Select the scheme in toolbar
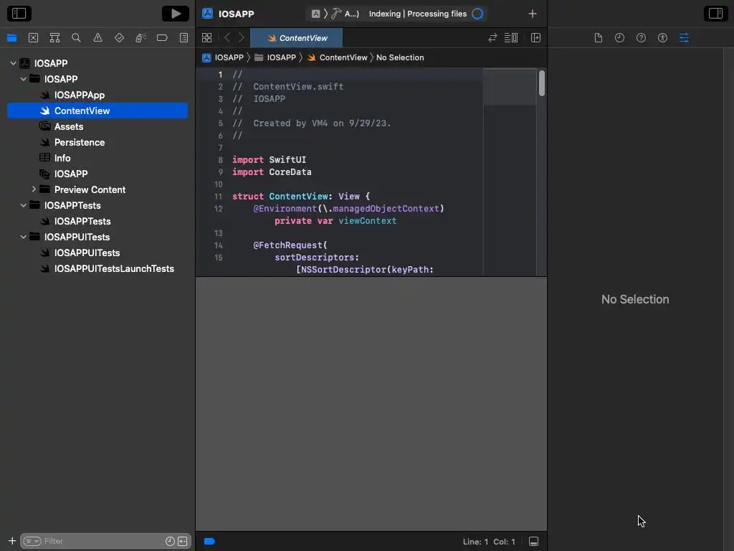 (x=315, y=14)
